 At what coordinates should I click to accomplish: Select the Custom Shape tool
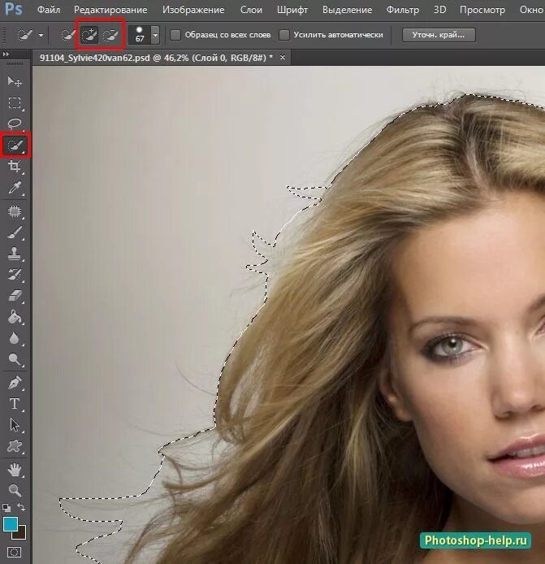15,446
